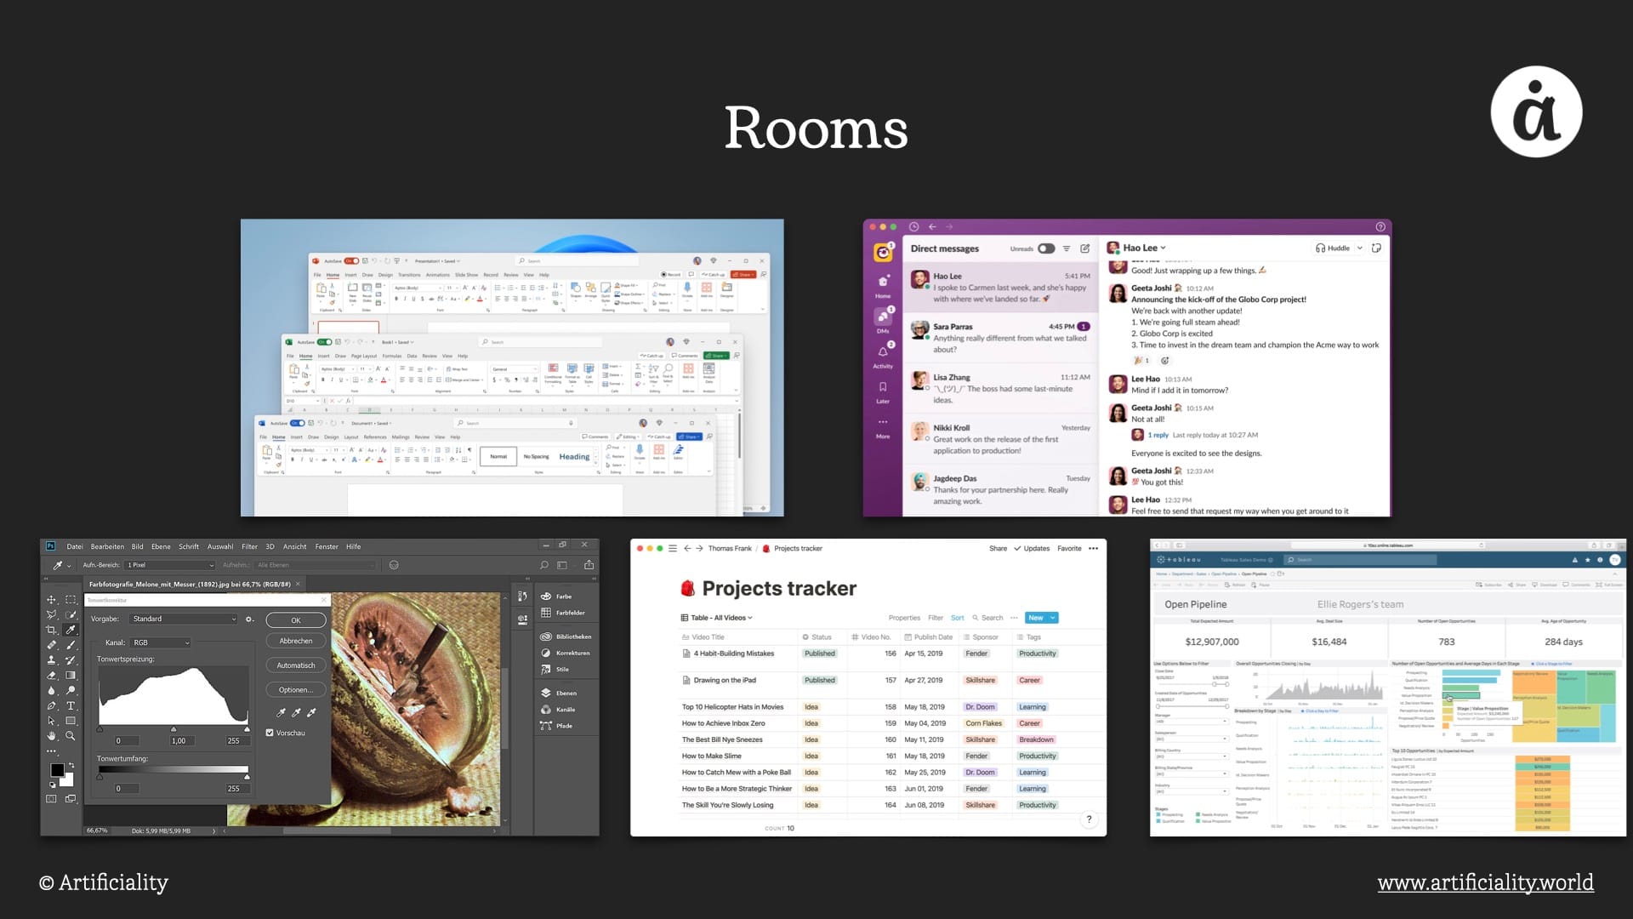
Task: Open the Vorgabe Standard dropdown
Action: (184, 619)
